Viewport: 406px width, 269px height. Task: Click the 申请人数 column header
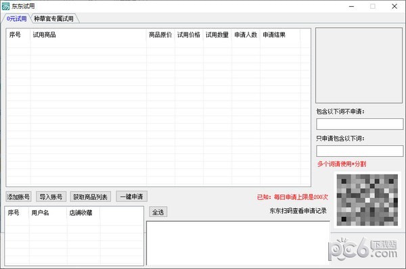coord(246,34)
